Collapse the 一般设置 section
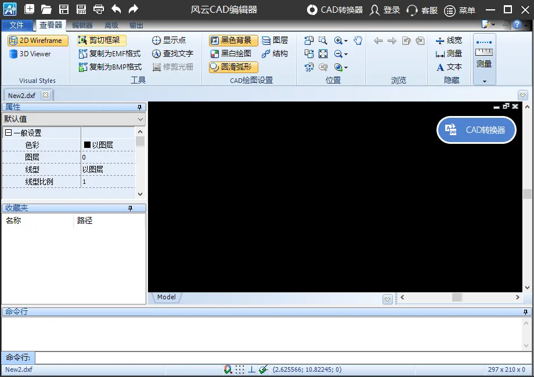This screenshot has width=534, height=377. click(9, 133)
